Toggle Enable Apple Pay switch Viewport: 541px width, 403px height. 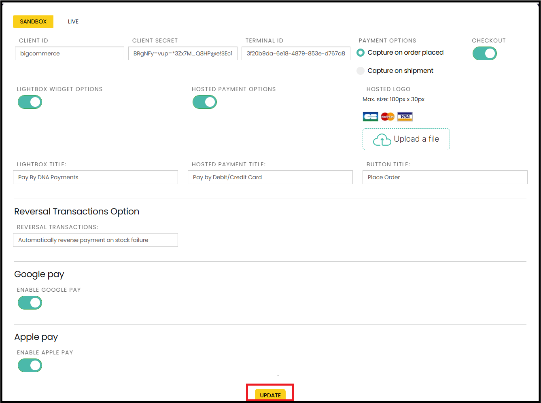[30, 365]
